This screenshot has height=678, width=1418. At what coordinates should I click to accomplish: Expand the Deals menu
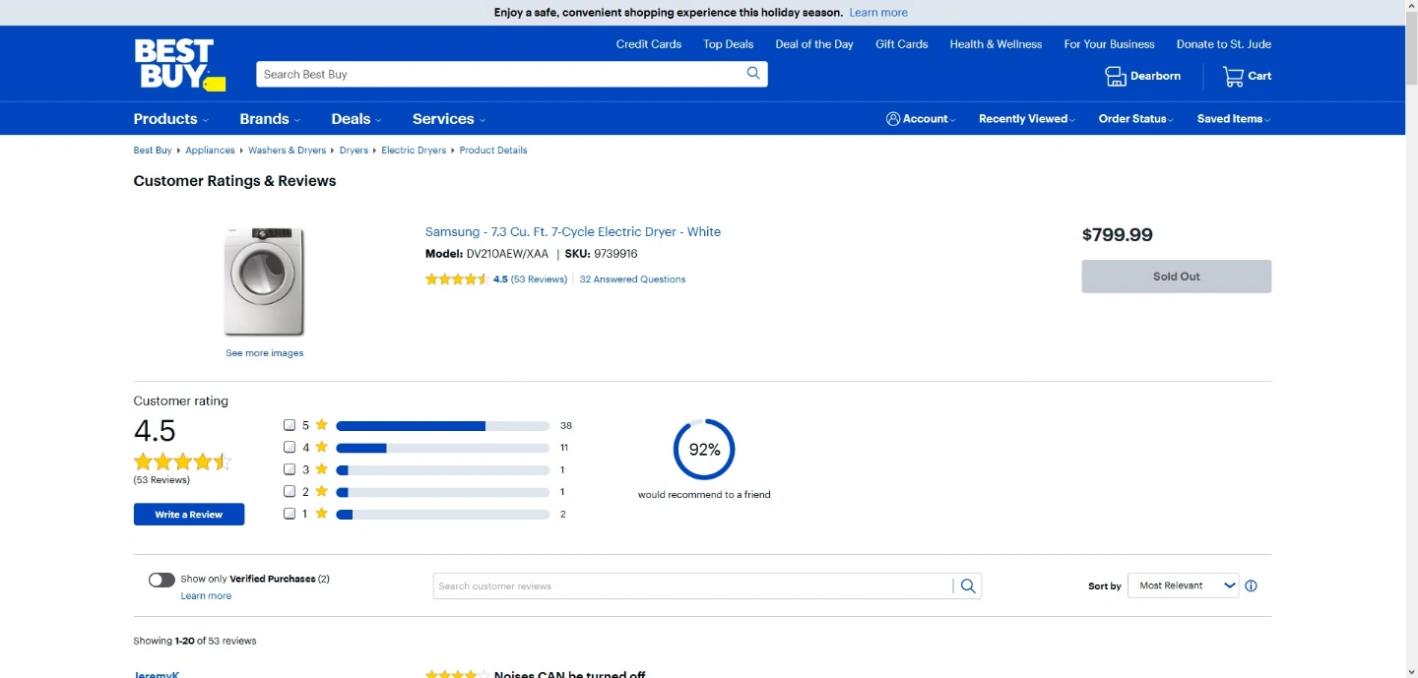click(x=356, y=119)
